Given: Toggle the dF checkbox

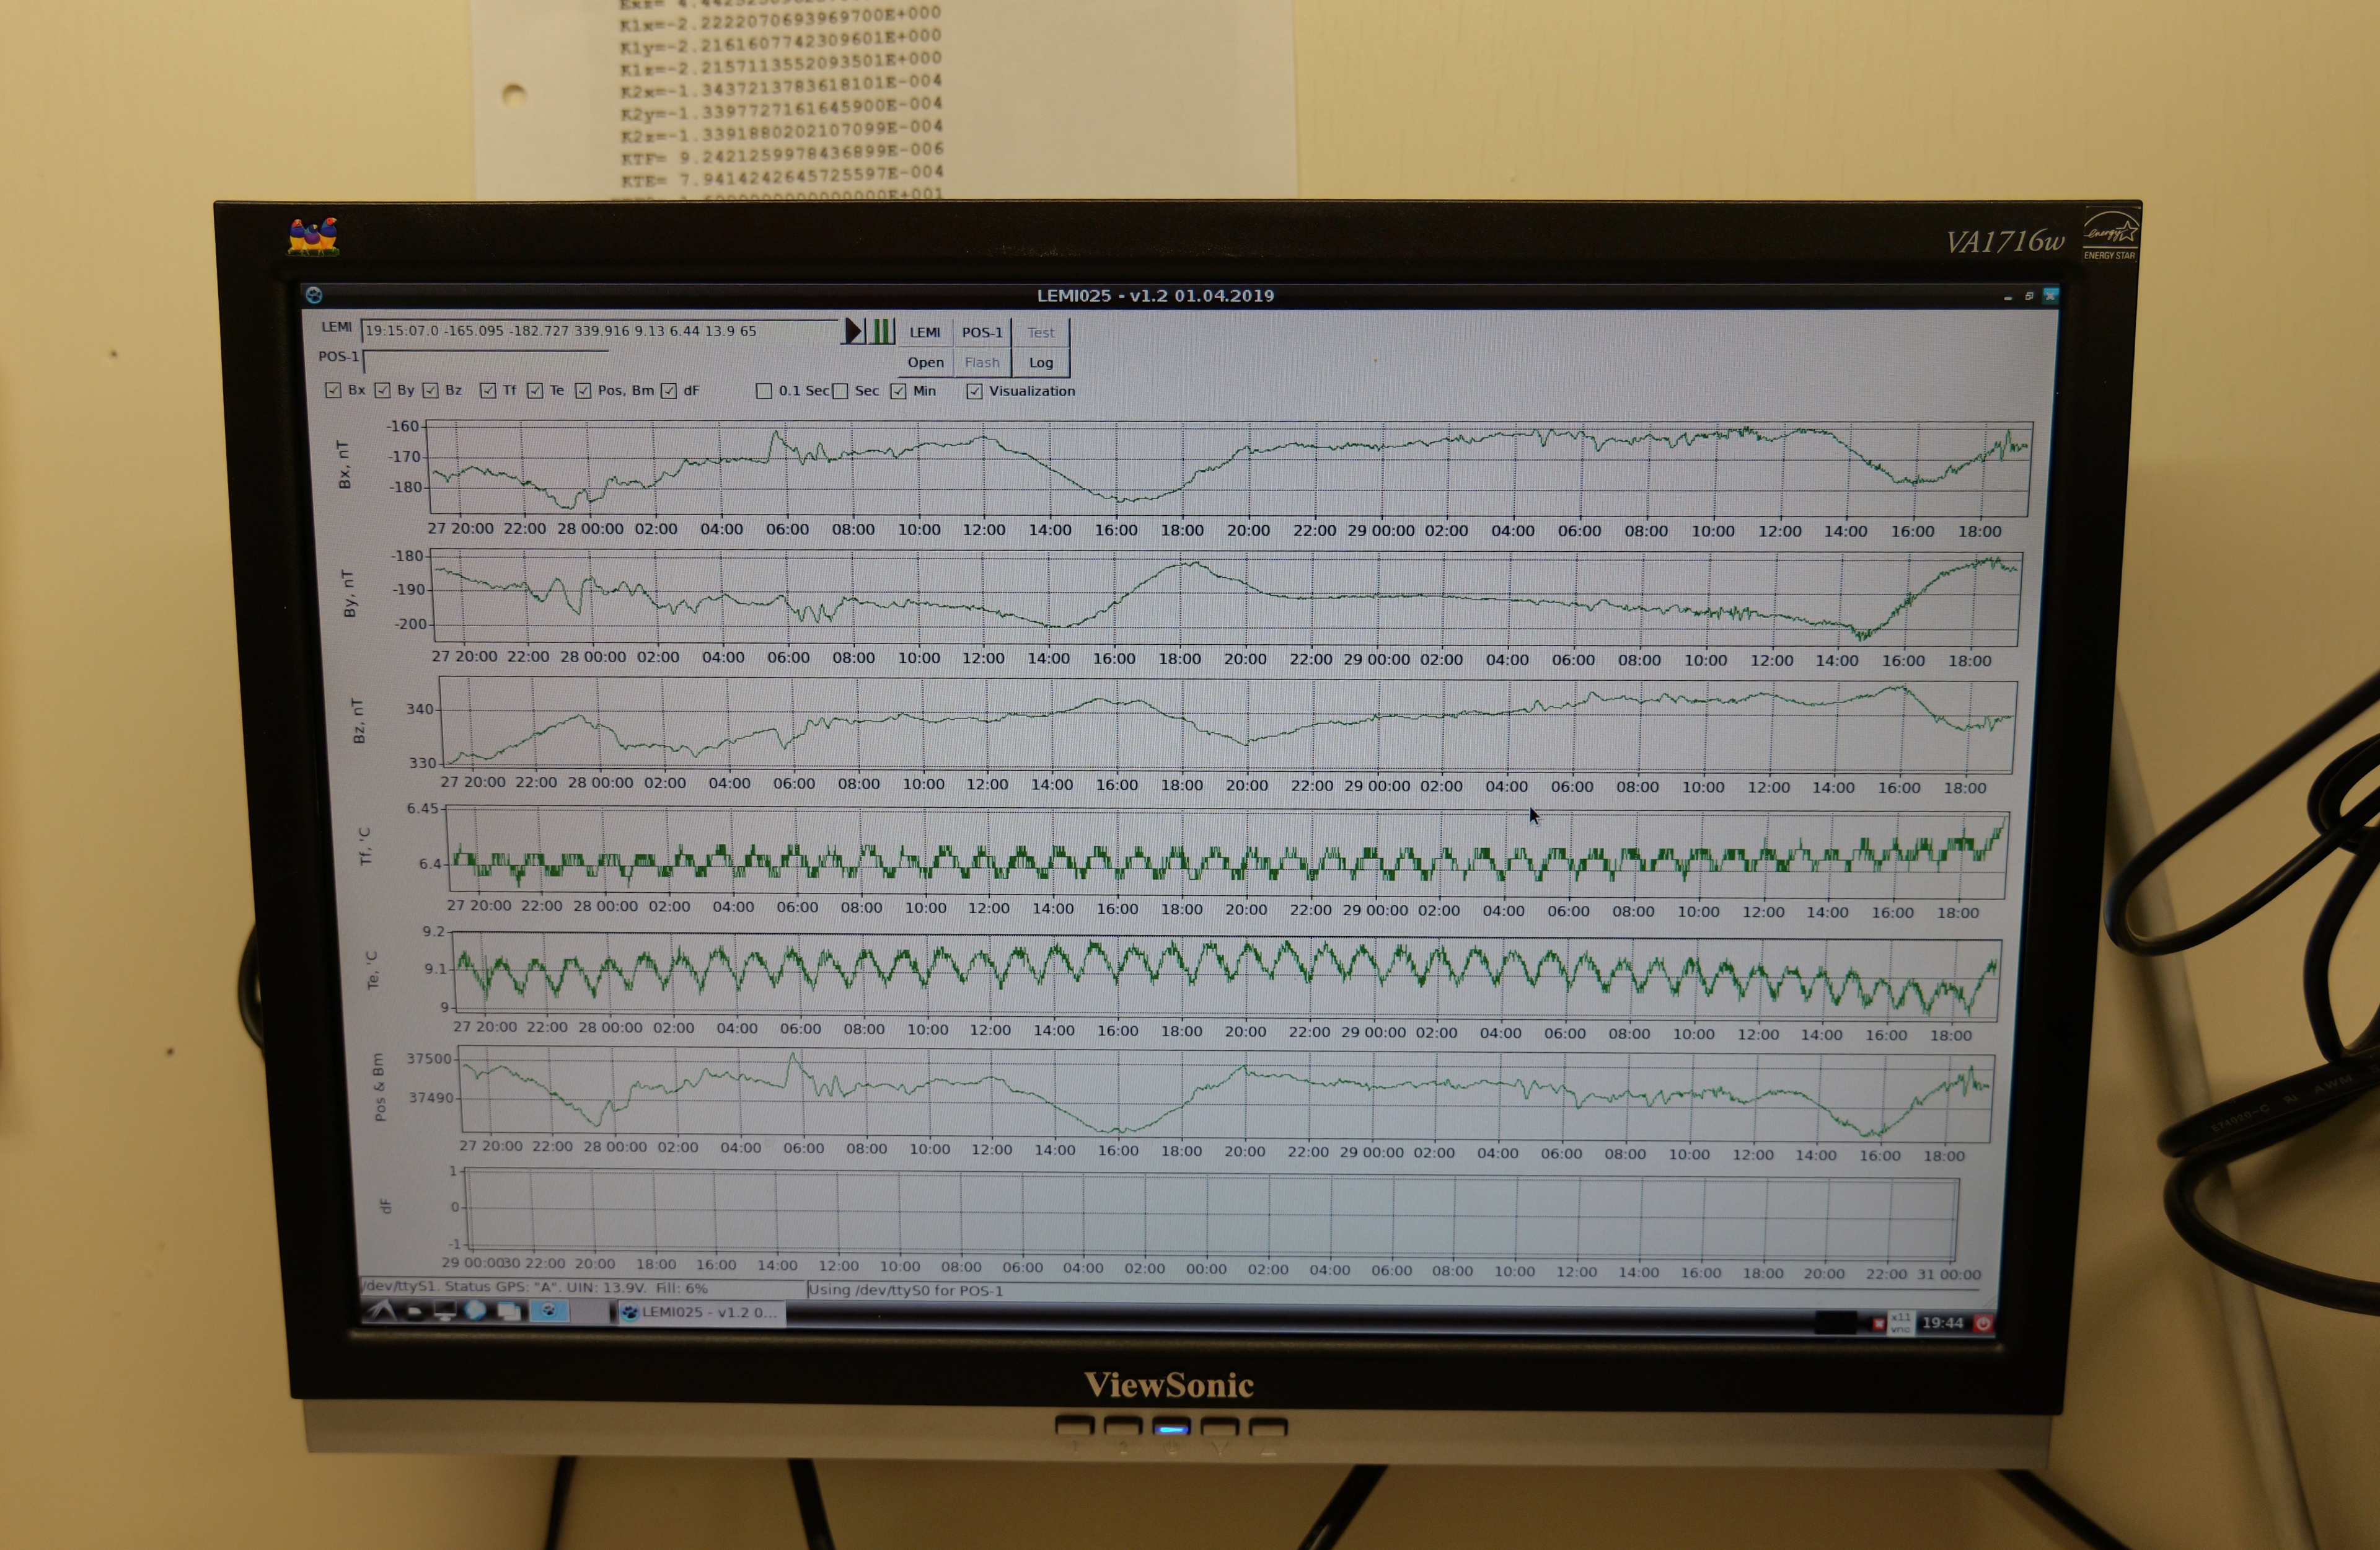Looking at the screenshot, I should tap(669, 390).
